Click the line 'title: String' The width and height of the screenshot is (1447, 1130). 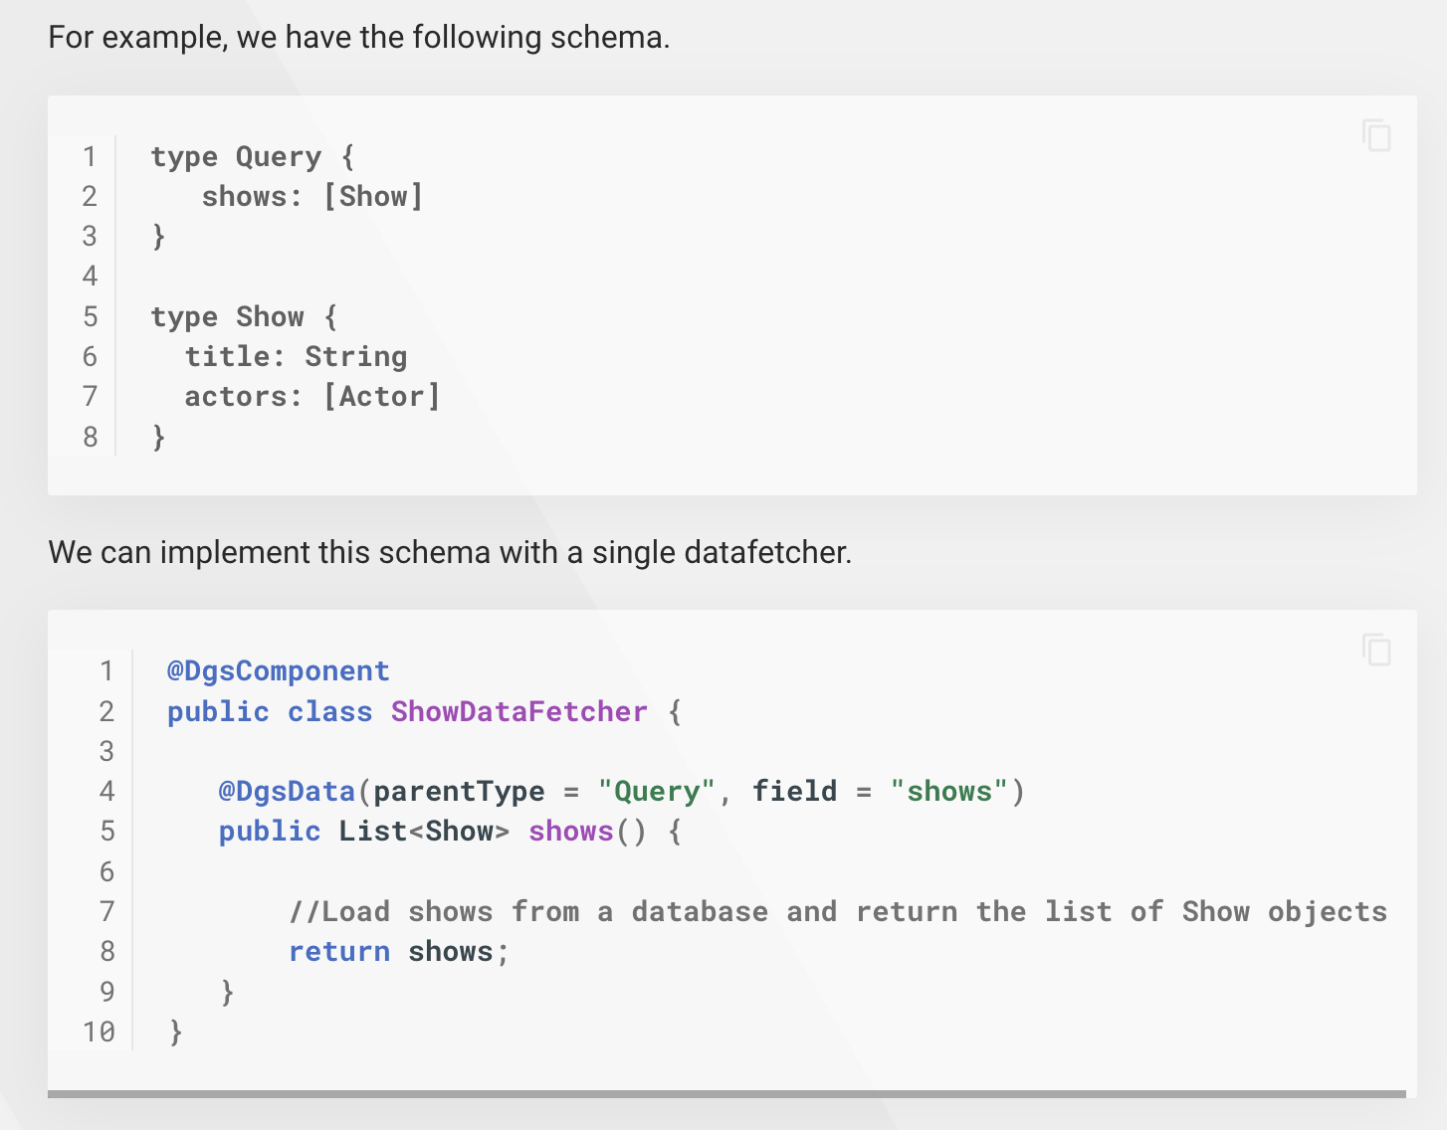[296, 357]
